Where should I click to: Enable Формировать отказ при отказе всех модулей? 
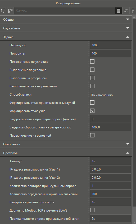(x=92, y=102)
